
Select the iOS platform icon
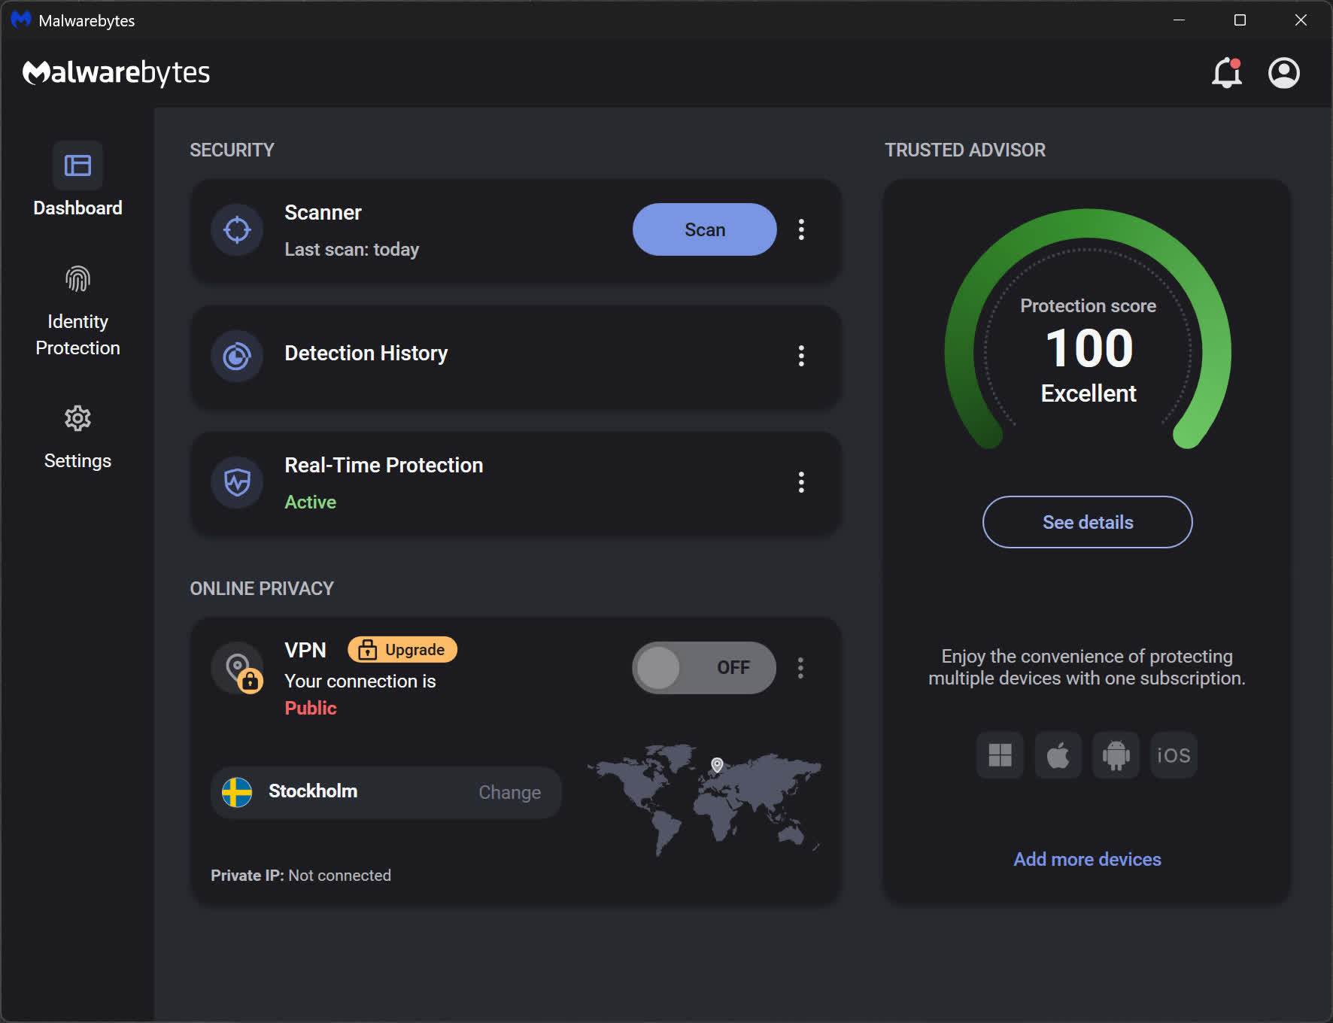[1174, 754]
